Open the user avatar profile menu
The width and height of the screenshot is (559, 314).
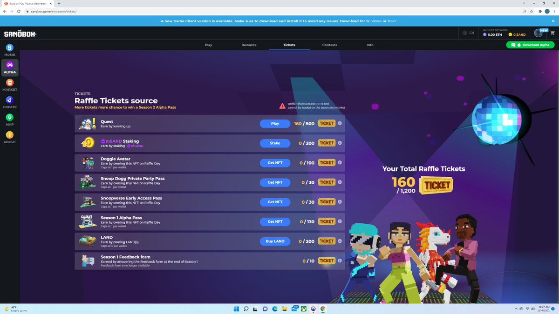[x=539, y=33]
